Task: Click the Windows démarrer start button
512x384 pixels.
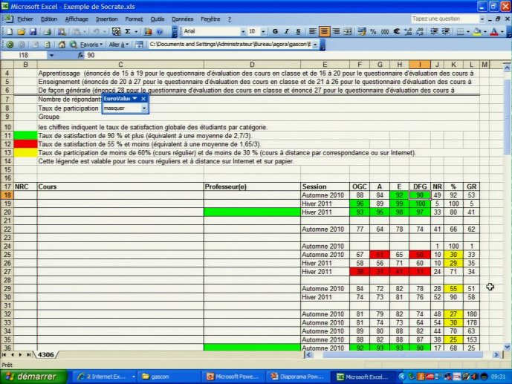Action: (x=34, y=377)
